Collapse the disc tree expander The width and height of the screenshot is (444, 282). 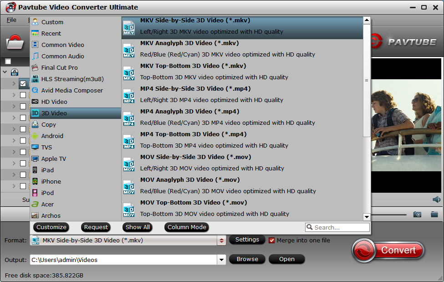tap(5, 72)
